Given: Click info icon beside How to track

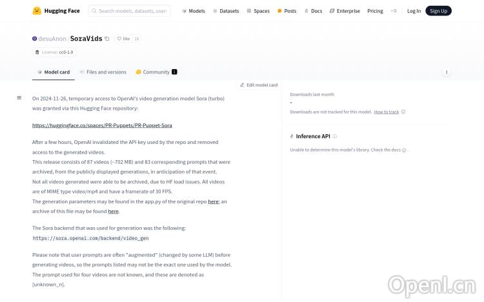Looking at the screenshot, I should (x=403, y=112).
